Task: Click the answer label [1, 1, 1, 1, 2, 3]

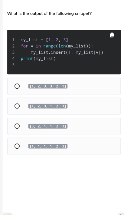Action: 48,146
